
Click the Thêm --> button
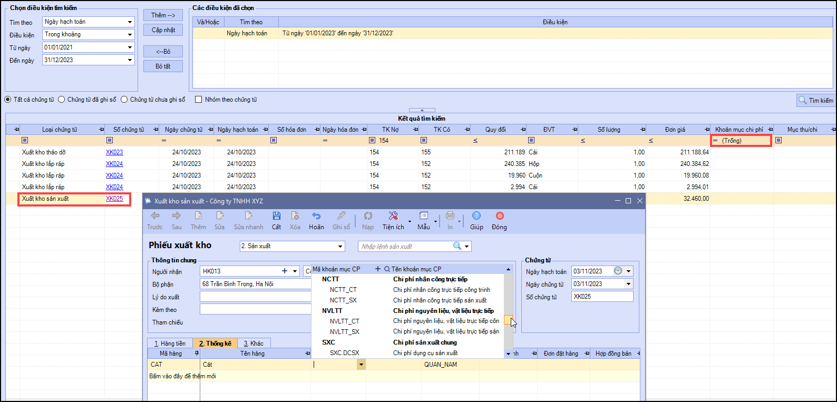(163, 15)
